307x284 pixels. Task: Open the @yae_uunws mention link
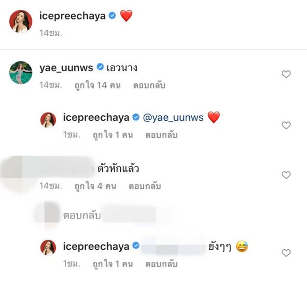click(x=173, y=118)
